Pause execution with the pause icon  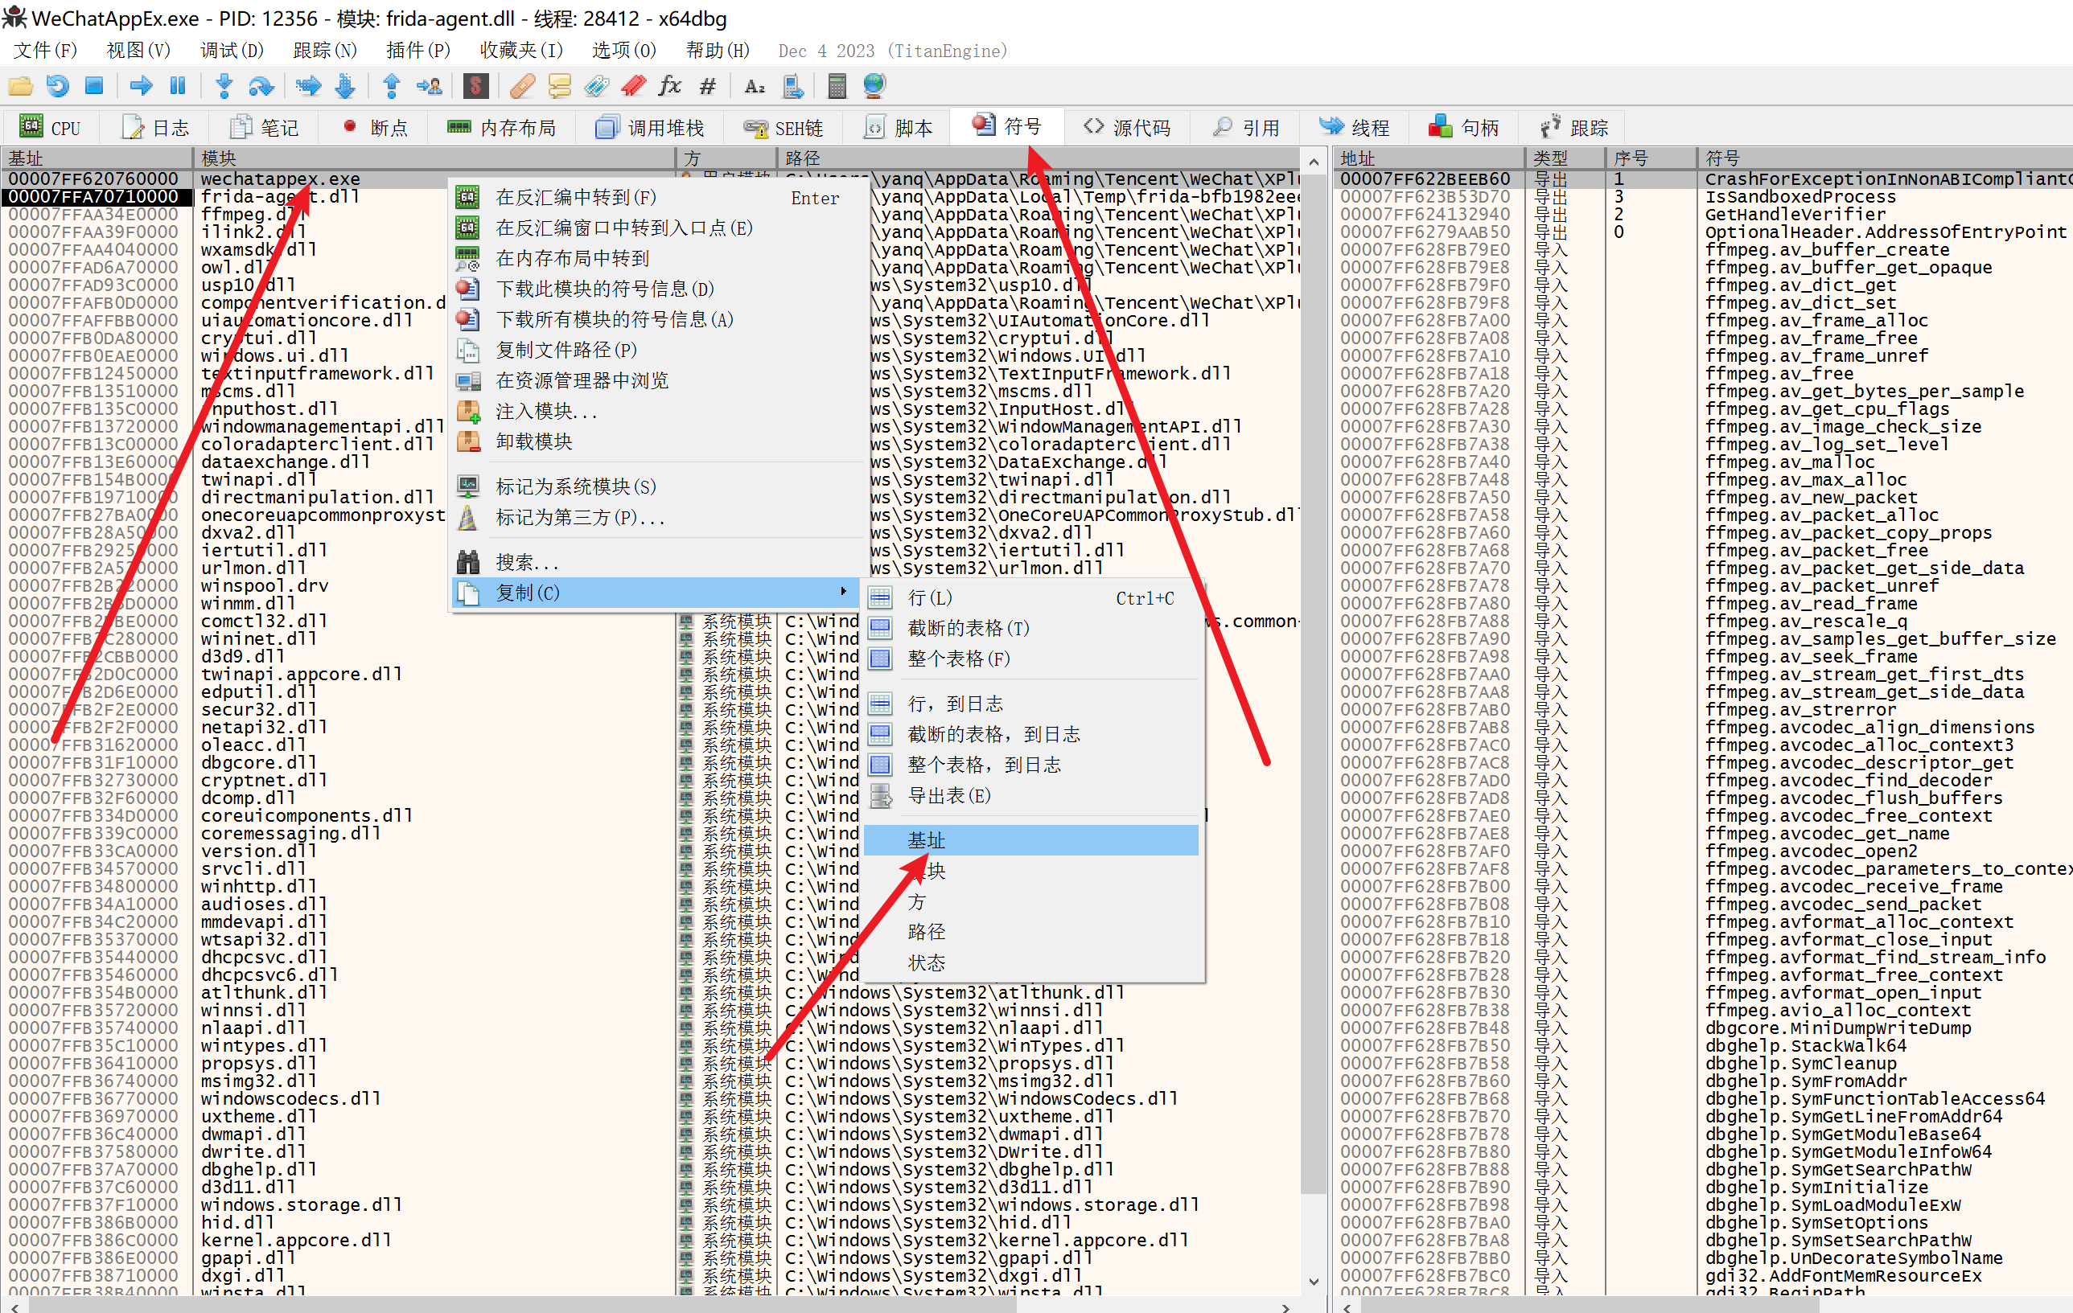(177, 85)
